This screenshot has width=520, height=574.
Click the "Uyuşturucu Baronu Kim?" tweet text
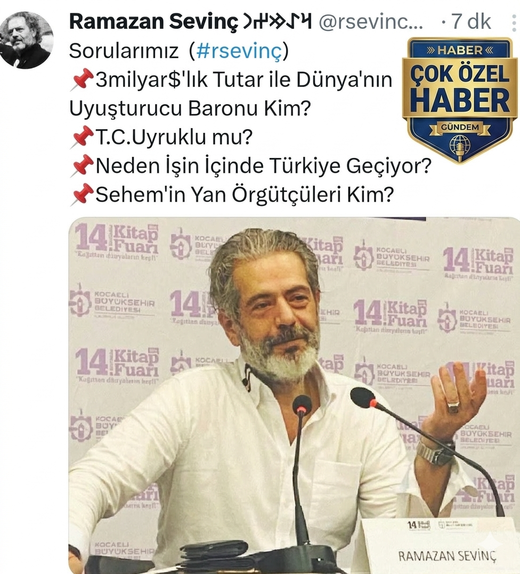point(190,108)
